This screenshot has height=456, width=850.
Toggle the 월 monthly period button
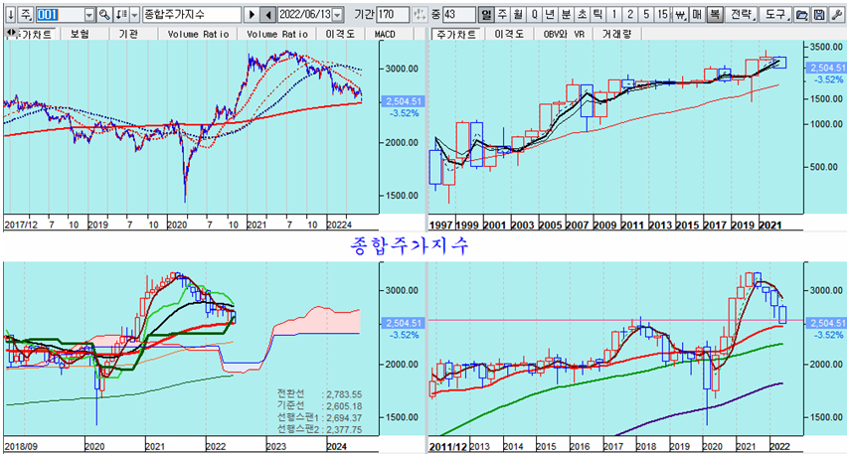tap(520, 15)
